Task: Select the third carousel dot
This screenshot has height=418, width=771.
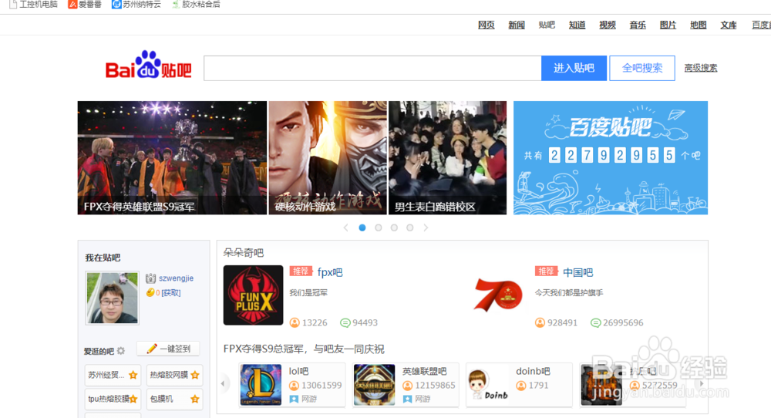Action: pyautogui.click(x=394, y=228)
